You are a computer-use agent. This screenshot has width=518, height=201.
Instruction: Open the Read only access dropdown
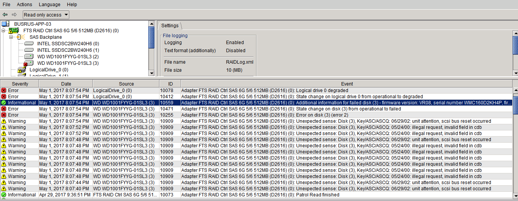(46, 15)
